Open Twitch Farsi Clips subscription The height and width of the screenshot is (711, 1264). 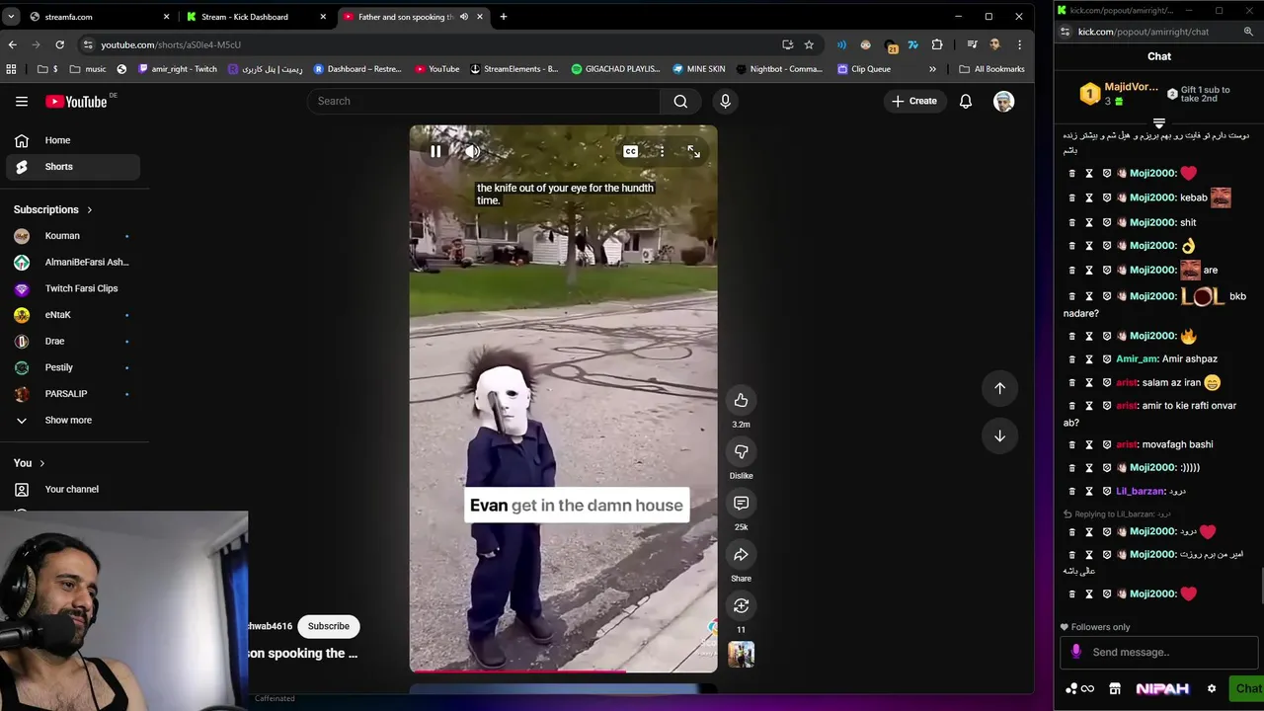pyautogui.click(x=73, y=288)
